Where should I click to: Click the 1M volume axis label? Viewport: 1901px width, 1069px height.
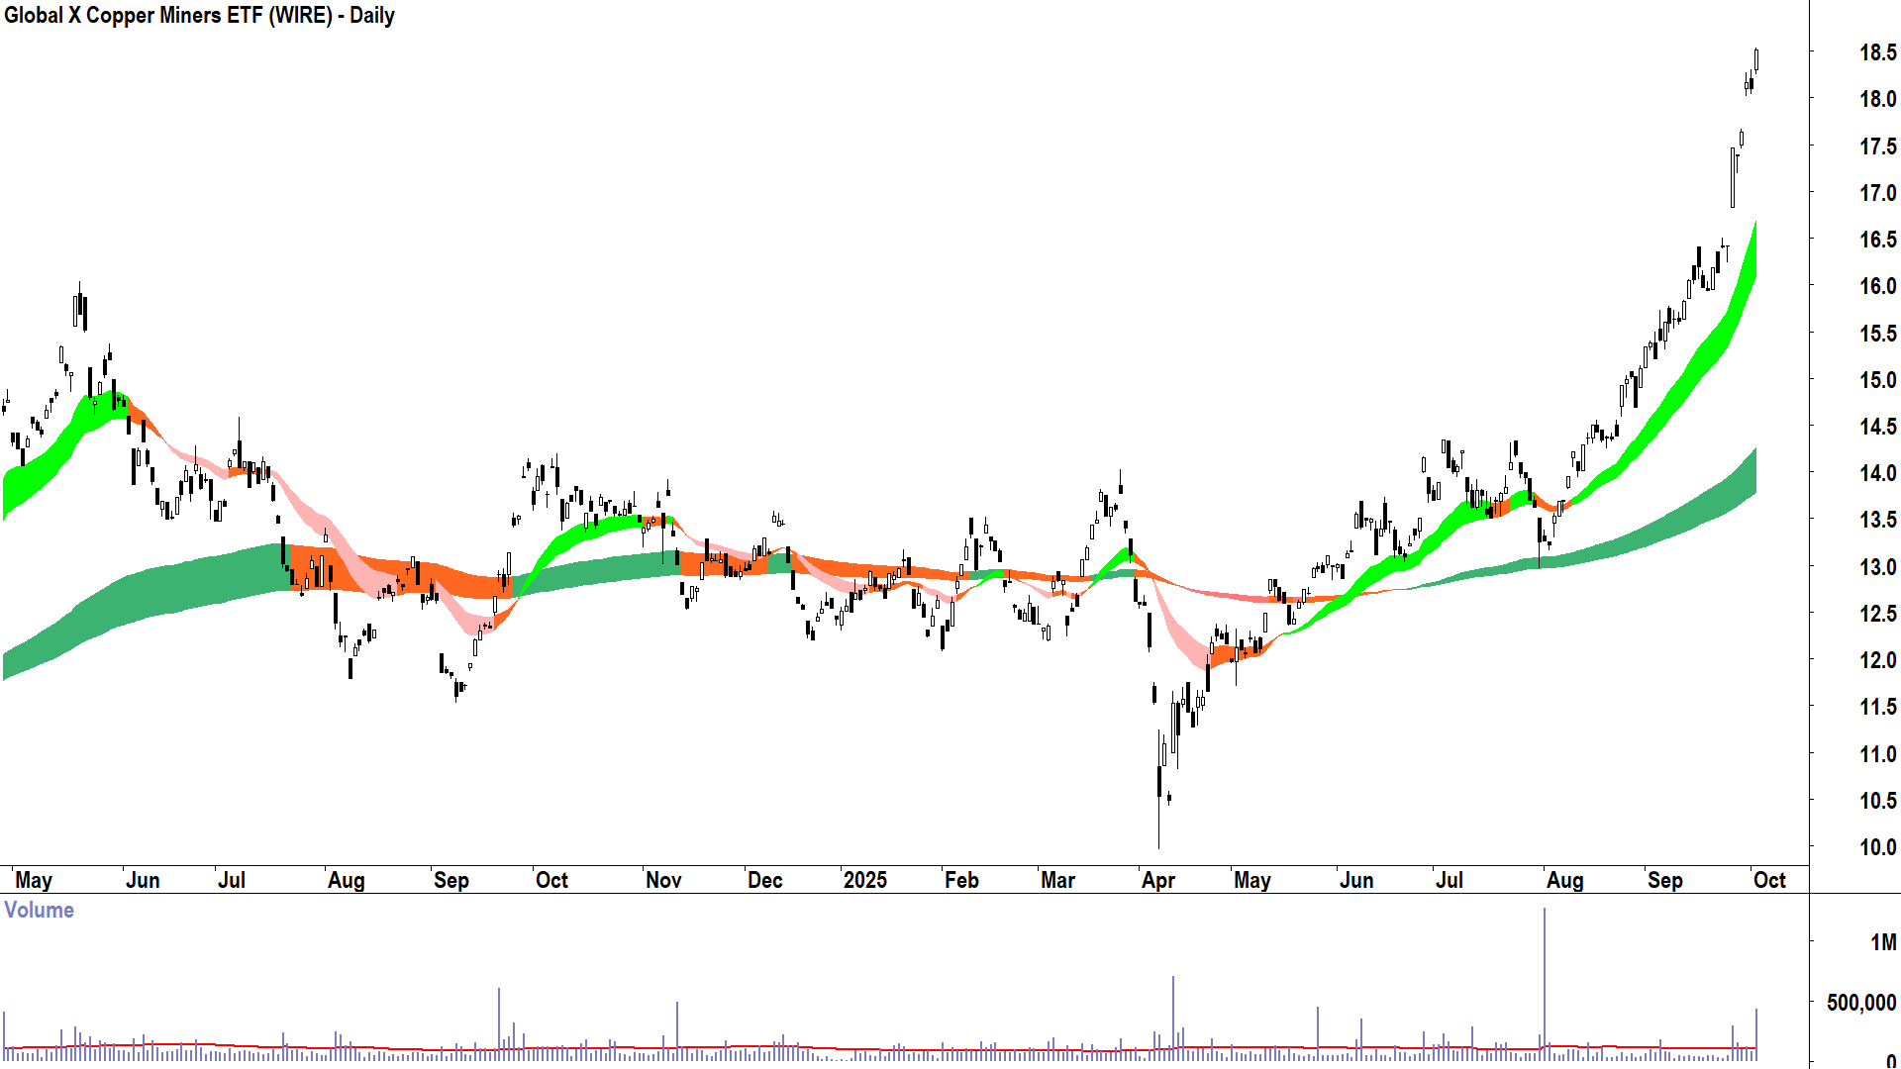click(x=1883, y=942)
